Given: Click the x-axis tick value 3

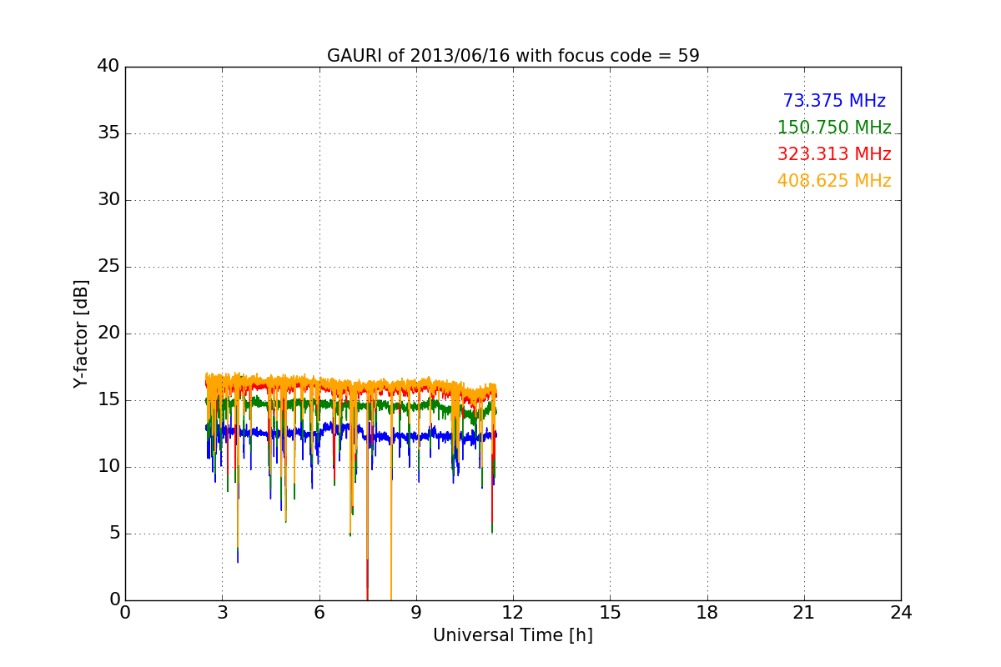Looking at the screenshot, I should coord(222,613).
